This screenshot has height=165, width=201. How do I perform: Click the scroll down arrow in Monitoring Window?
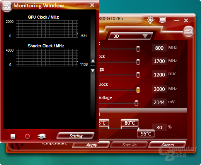point(93,70)
